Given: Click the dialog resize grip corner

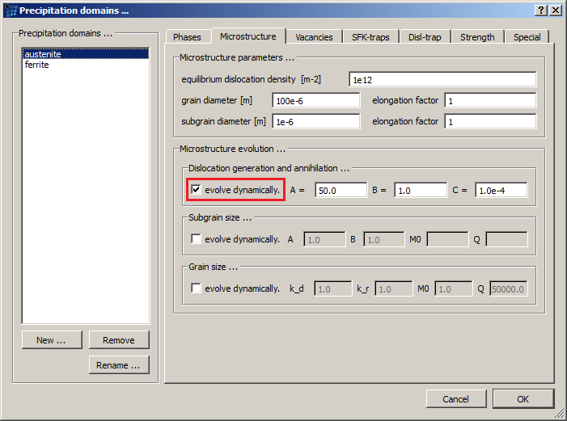Looking at the screenshot, I should point(559,413).
